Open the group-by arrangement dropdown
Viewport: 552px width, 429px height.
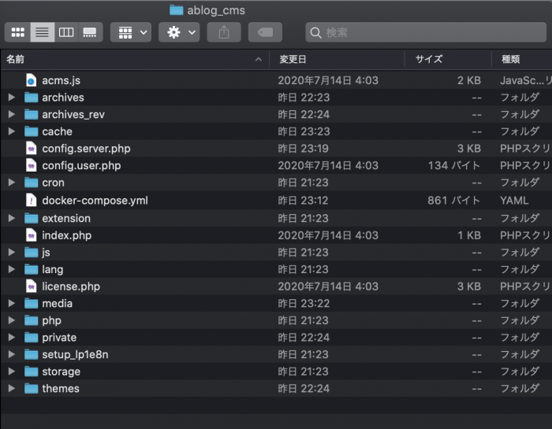tap(131, 32)
